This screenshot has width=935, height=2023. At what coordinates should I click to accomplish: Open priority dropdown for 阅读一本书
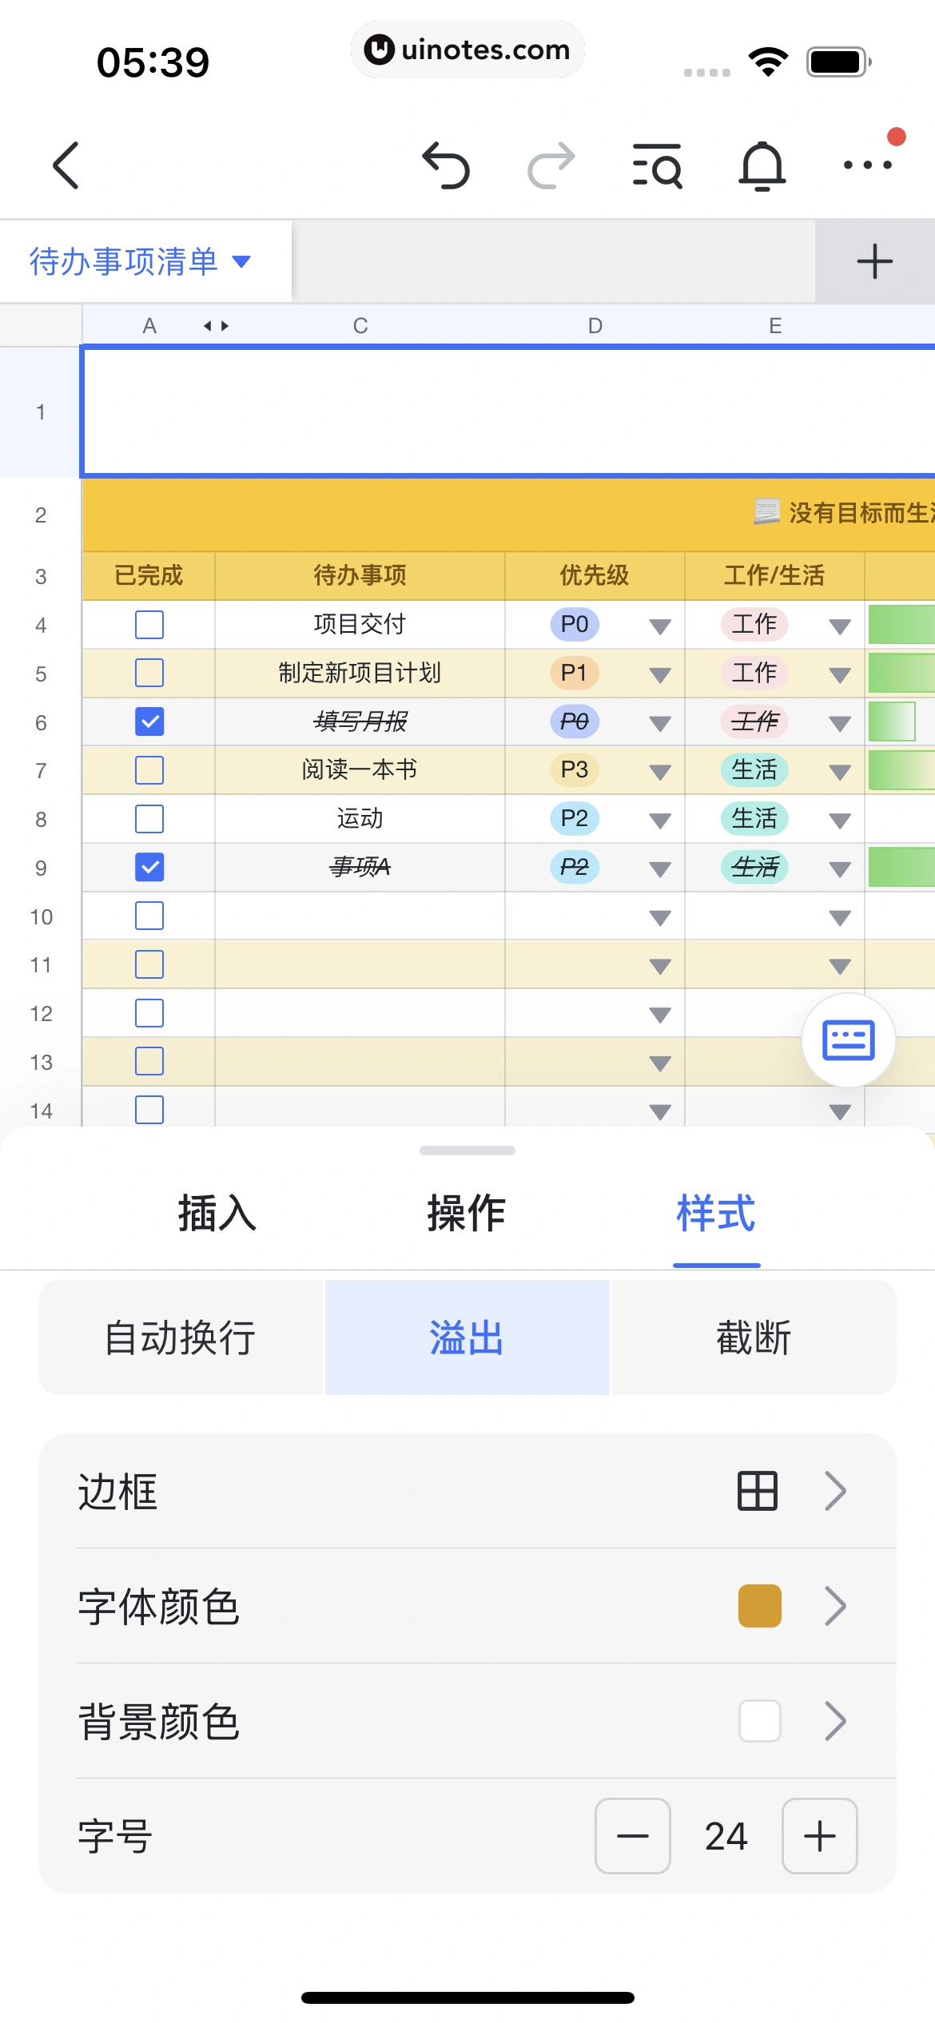(660, 772)
